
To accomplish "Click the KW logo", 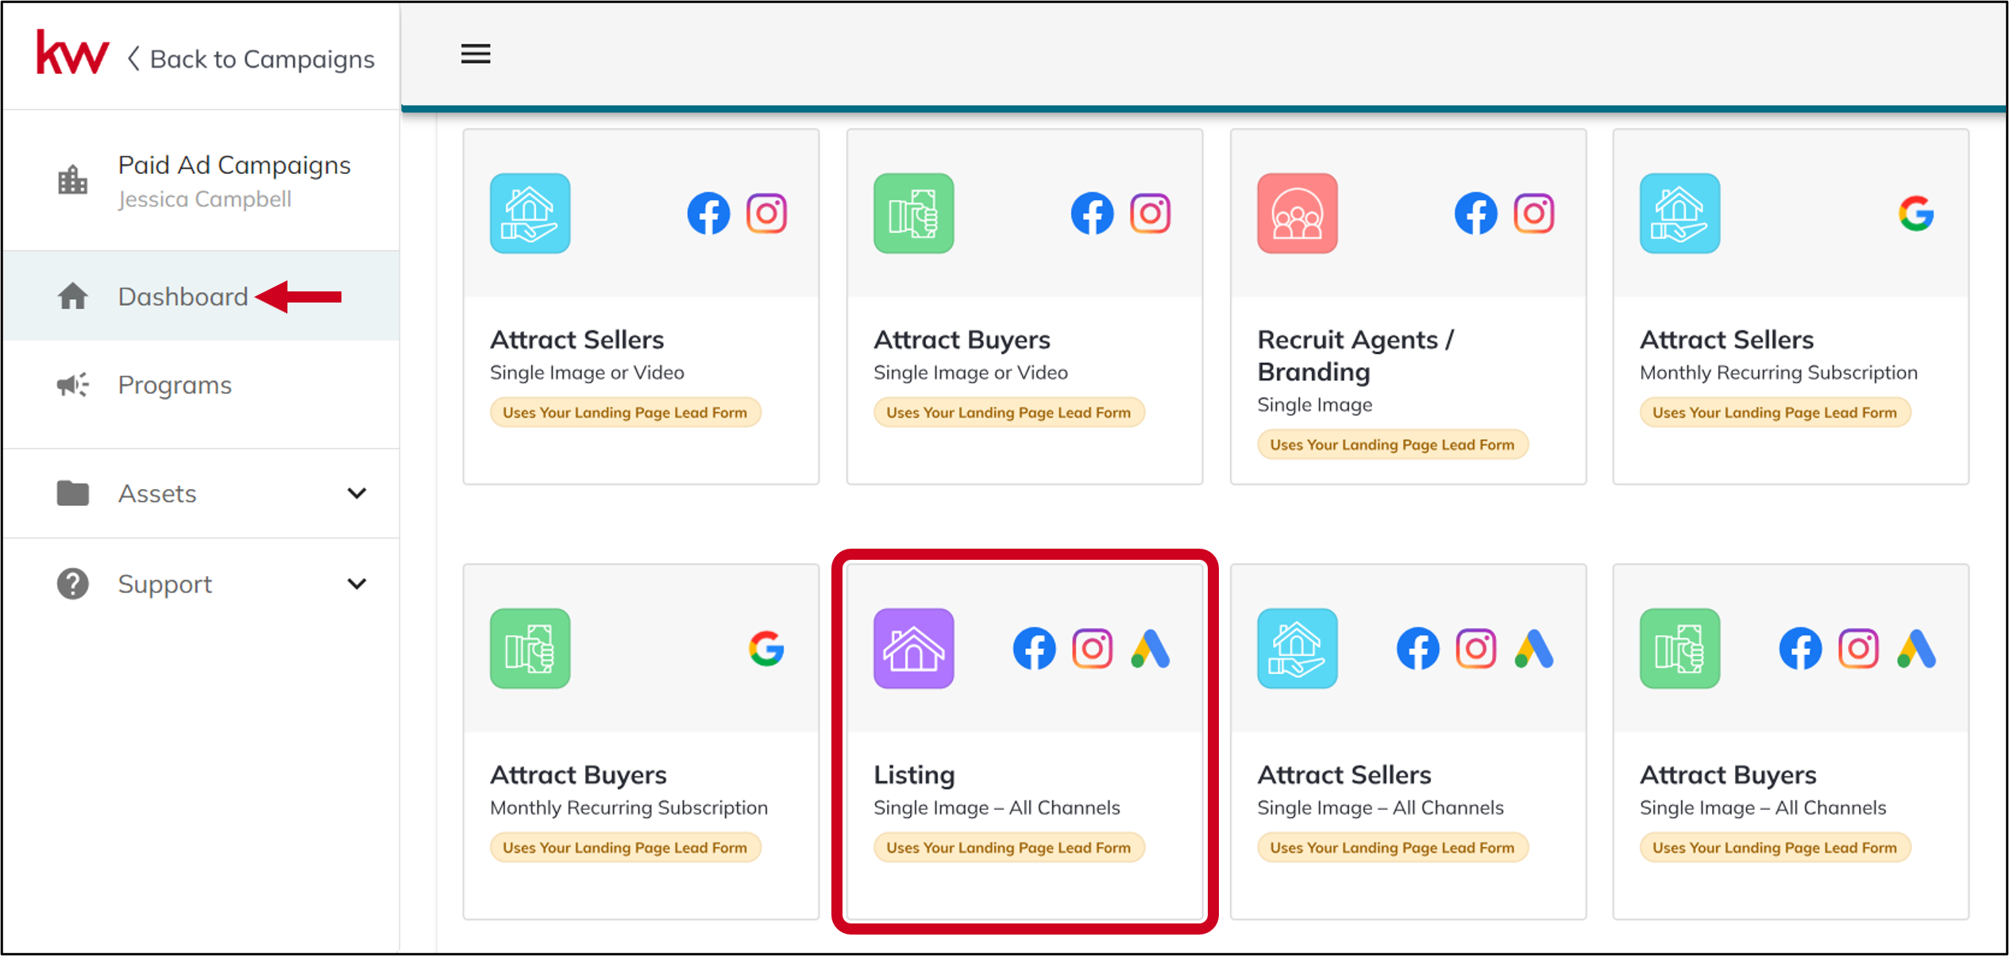I will 72,54.
